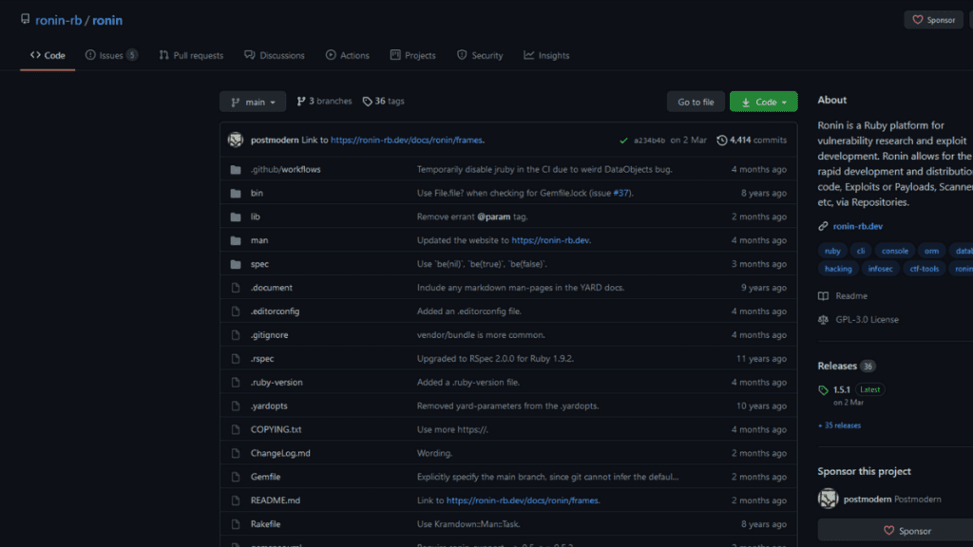This screenshot has height=547, width=973.
Task: Open the 1.5.1 release link
Action: click(x=842, y=389)
